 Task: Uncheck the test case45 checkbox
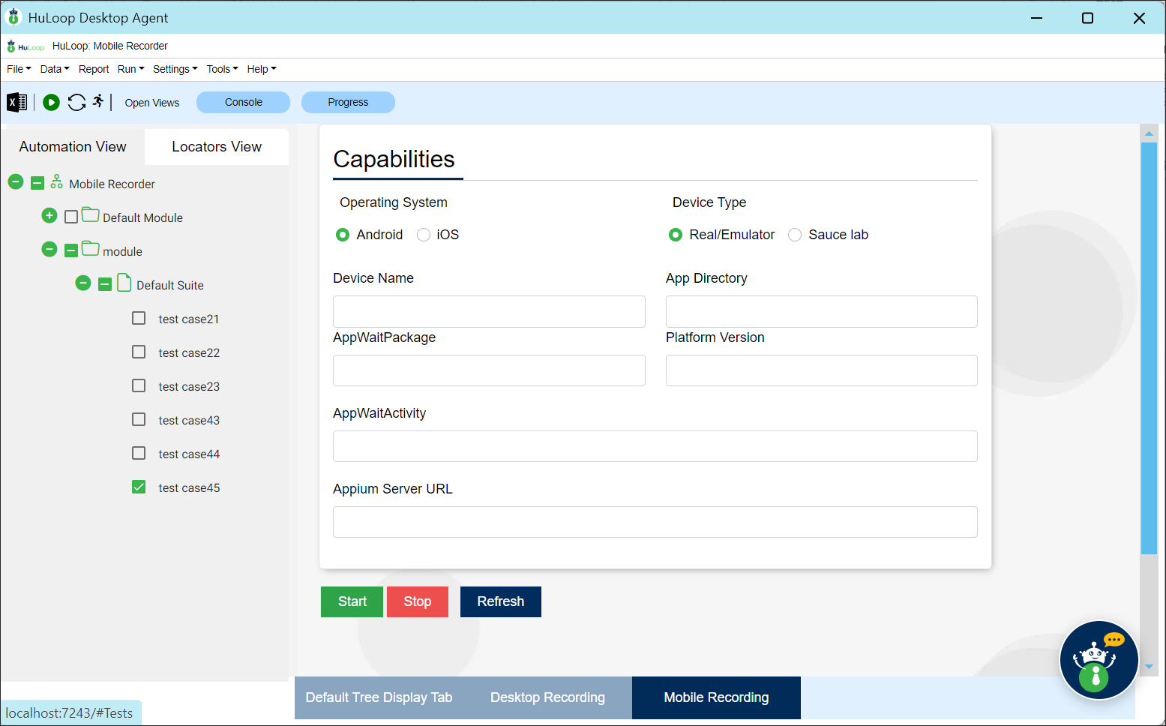tap(139, 487)
